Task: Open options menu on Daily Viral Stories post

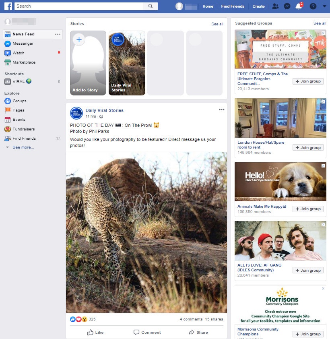Action: [222, 109]
